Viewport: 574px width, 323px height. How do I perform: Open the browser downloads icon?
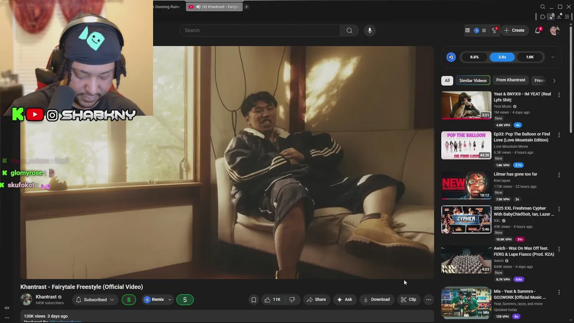click(x=559, y=17)
